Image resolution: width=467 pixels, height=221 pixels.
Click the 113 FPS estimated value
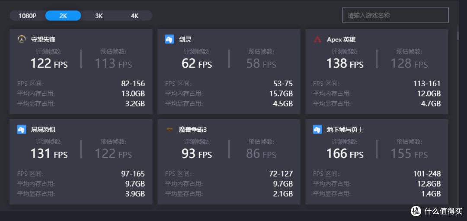tap(113, 63)
